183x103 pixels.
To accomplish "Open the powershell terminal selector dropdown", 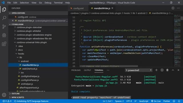I will pos(138,70).
